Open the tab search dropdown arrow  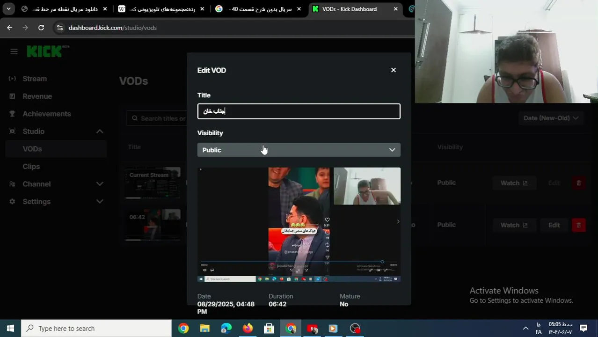coord(9,9)
